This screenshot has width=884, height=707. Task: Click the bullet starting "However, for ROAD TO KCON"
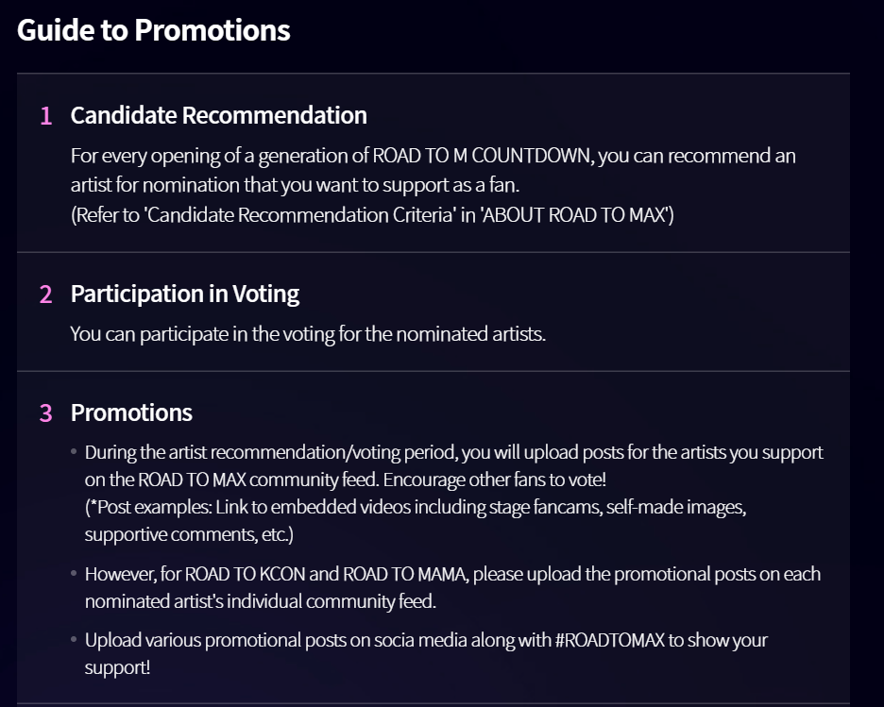pos(452,574)
